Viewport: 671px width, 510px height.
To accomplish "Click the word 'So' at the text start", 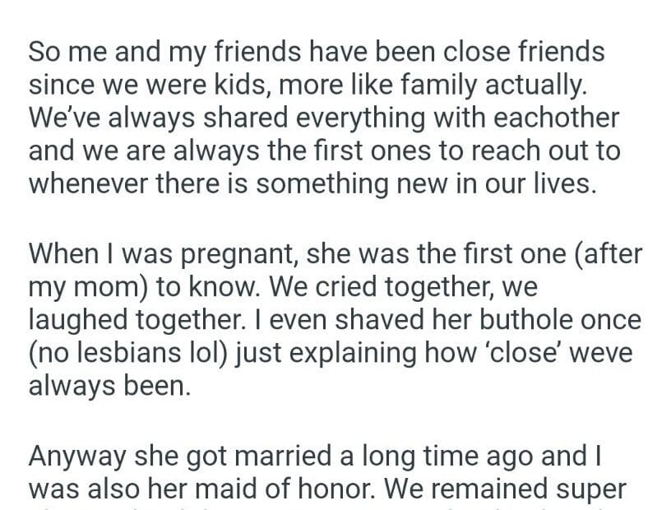I will pos(45,53).
